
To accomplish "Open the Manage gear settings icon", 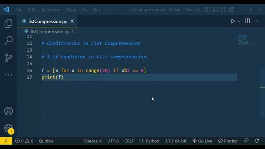I will pos(8,128).
